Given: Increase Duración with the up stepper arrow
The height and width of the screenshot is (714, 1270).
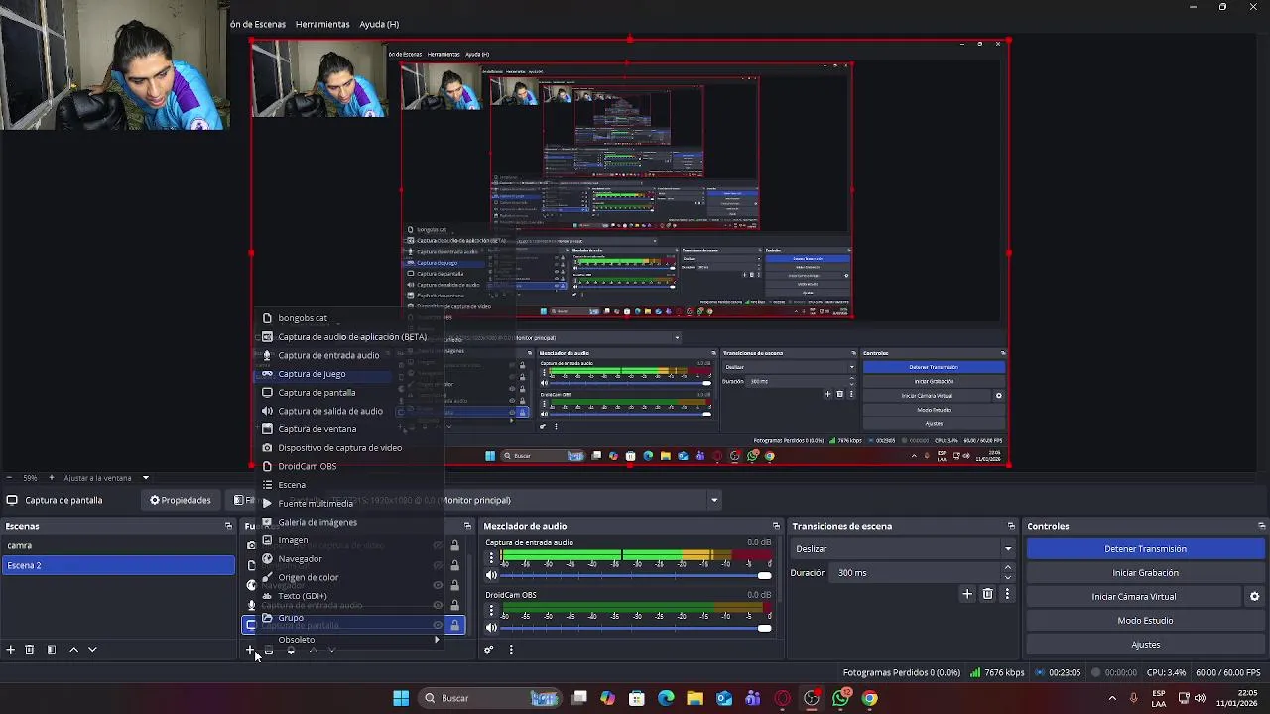Looking at the screenshot, I should coord(1008,568).
